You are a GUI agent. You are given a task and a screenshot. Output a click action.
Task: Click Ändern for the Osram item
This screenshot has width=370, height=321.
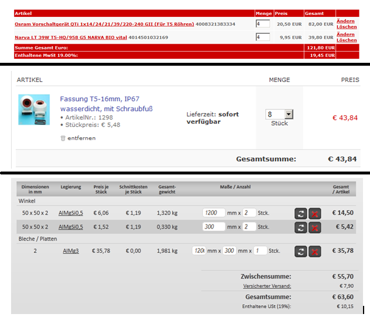[346, 20]
